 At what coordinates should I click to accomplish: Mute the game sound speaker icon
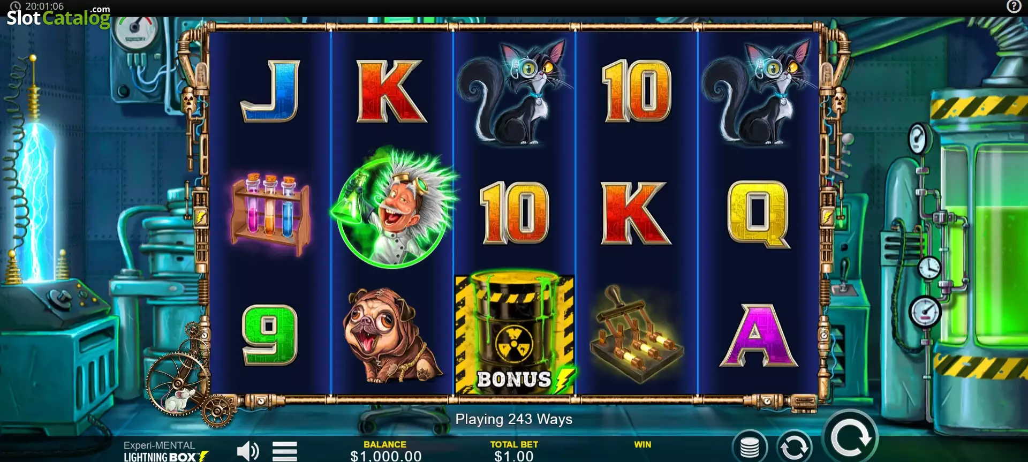click(x=248, y=451)
